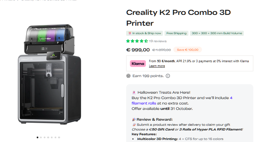The width and height of the screenshot is (255, 142).
Task: Click the pink Klarna logo
Action: [x=138, y=63]
